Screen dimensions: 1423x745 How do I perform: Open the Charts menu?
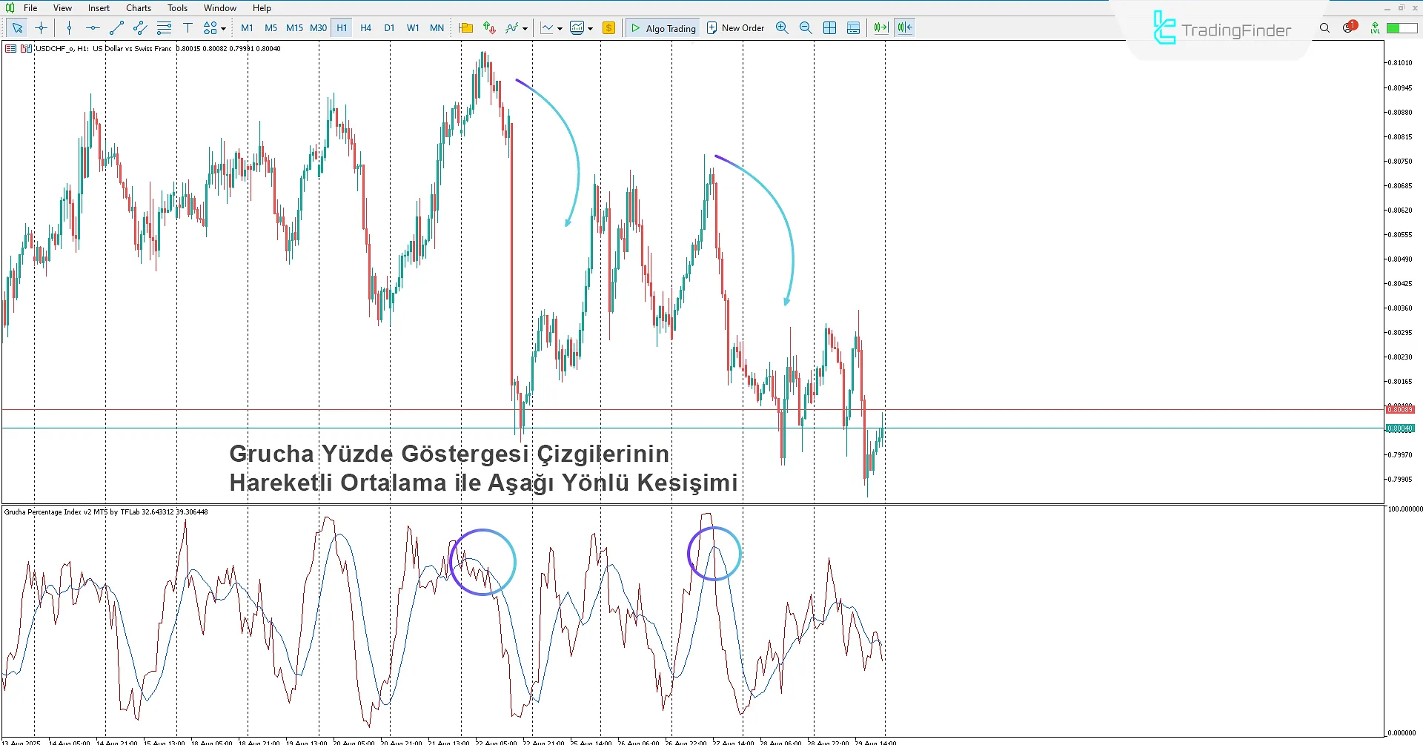[x=138, y=7]
